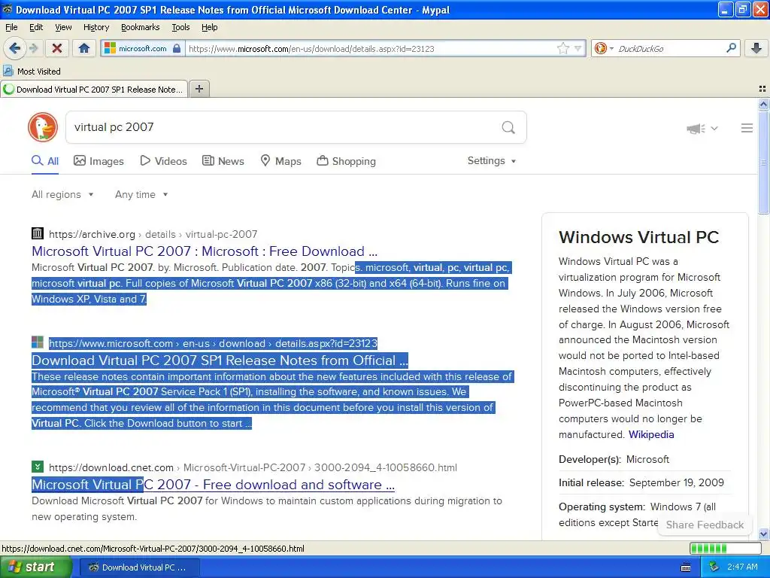Click the https://download.cnet.com result URL
The height and width of the screenshot is (578, 770).
(x=253, y=467)
